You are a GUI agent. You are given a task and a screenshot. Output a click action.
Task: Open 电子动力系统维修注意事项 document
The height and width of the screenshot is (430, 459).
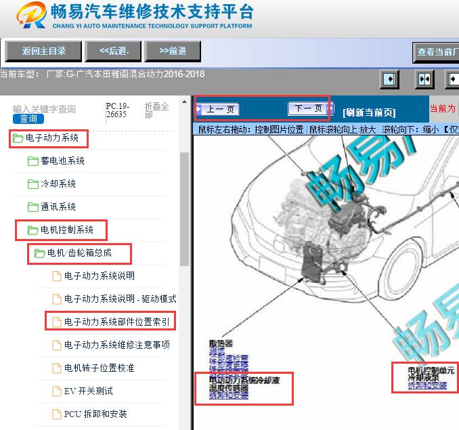tap(117, 345)
